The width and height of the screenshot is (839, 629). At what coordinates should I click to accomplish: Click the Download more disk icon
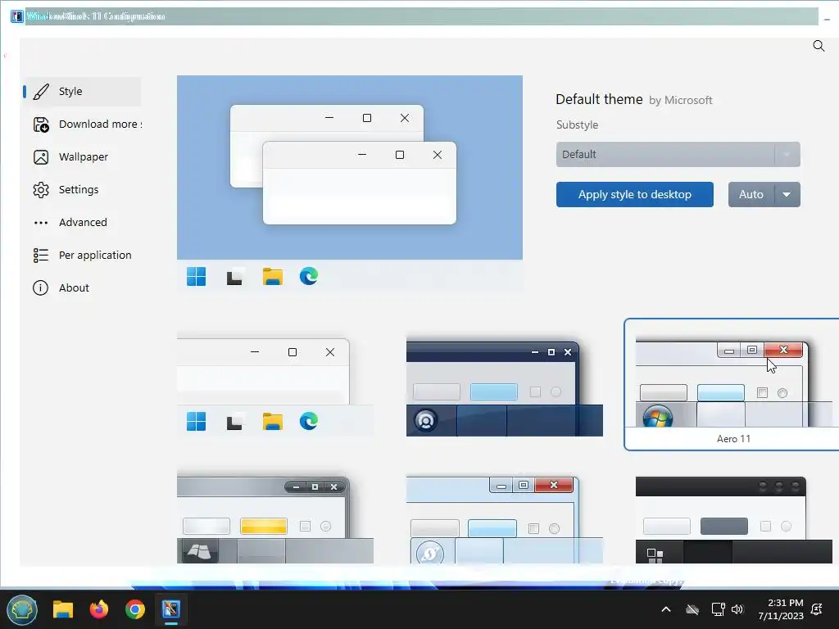[x=41, y=124]
